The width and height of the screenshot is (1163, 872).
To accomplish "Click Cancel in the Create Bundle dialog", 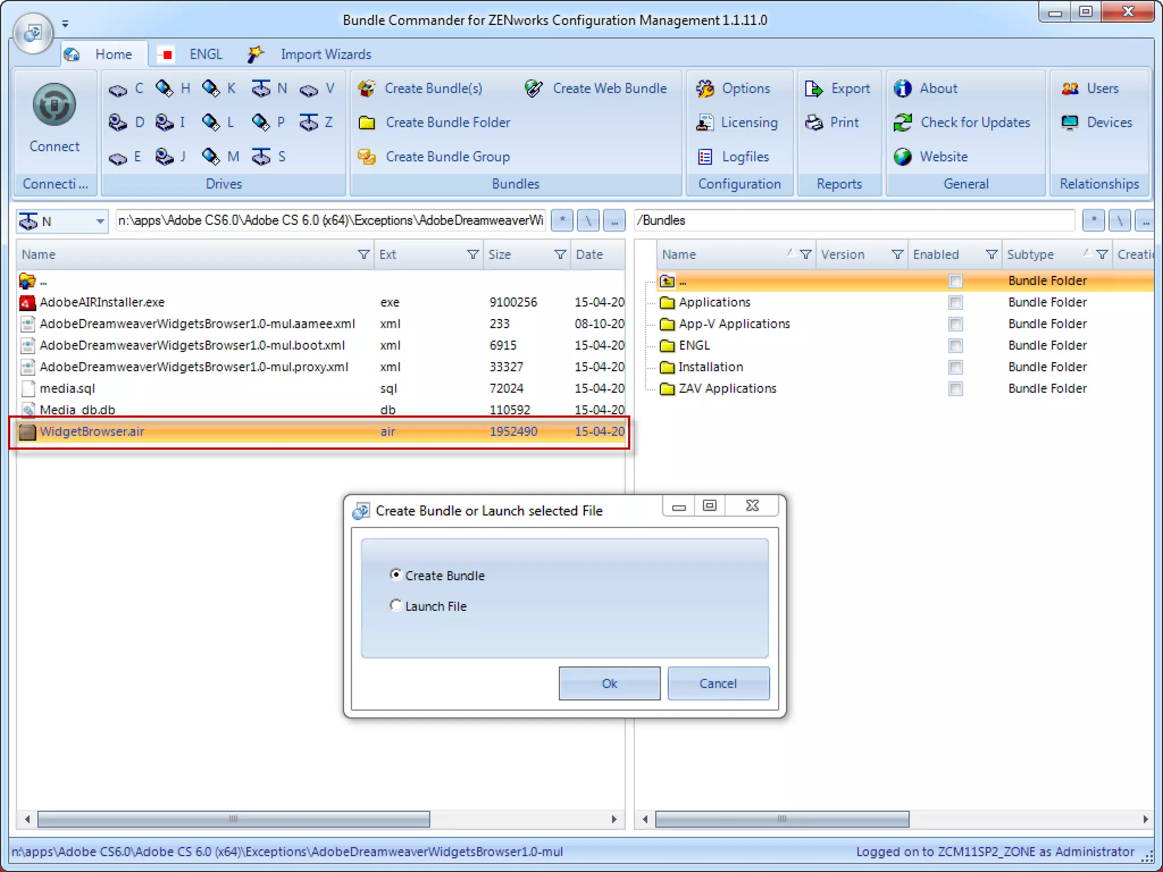I will point(718,684).
